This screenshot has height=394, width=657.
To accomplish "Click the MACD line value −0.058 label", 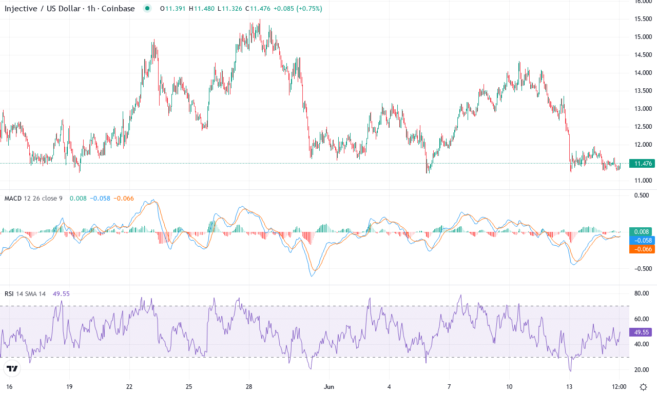I will 643,240.
